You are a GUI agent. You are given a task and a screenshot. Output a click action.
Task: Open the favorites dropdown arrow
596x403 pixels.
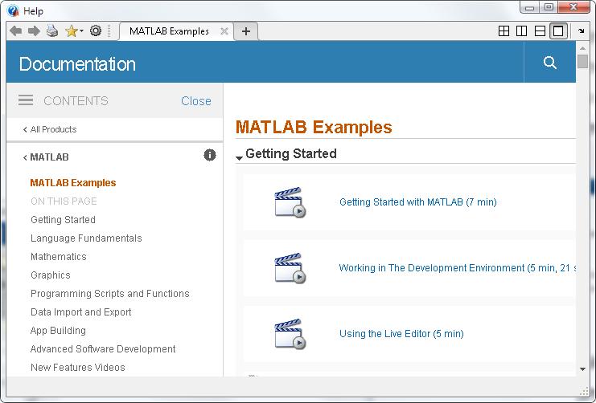click(x=81, y=31)
